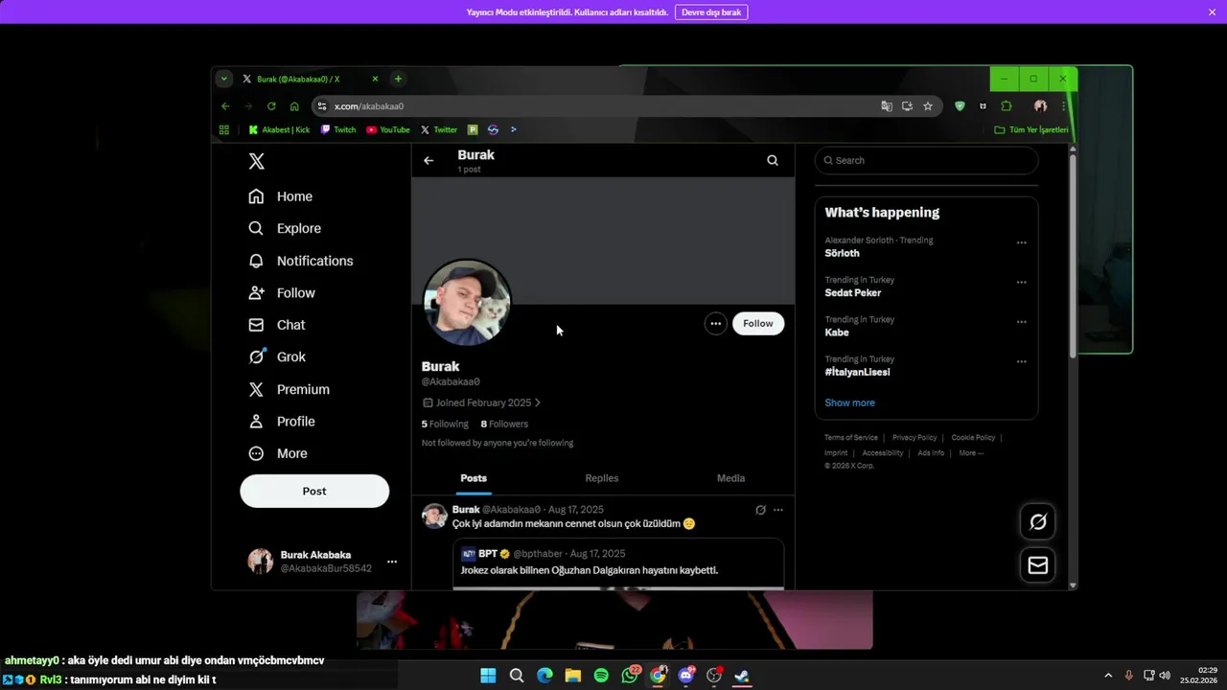Screen dimensions: 1227x690
Task: Switch to the Media tab
Action: (x=730, y=478)
